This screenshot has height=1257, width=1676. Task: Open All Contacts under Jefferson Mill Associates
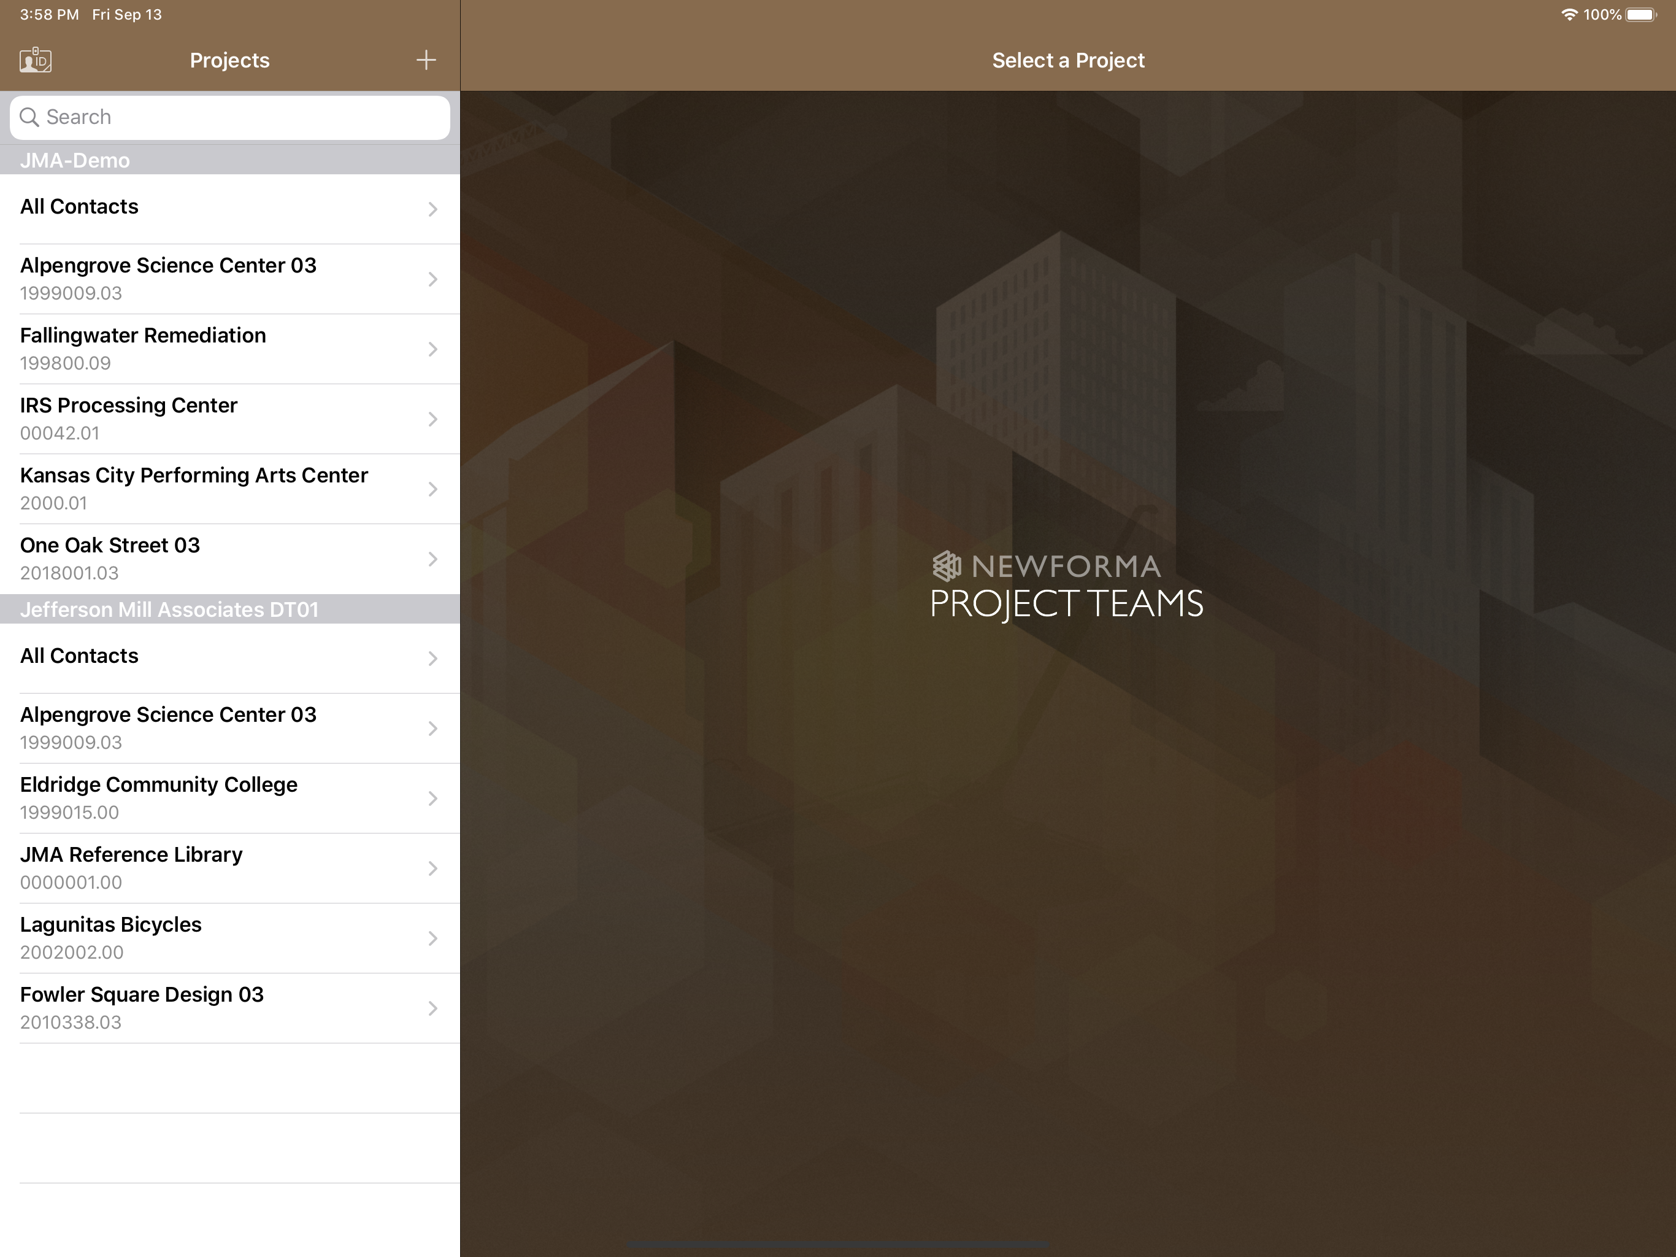229,658
